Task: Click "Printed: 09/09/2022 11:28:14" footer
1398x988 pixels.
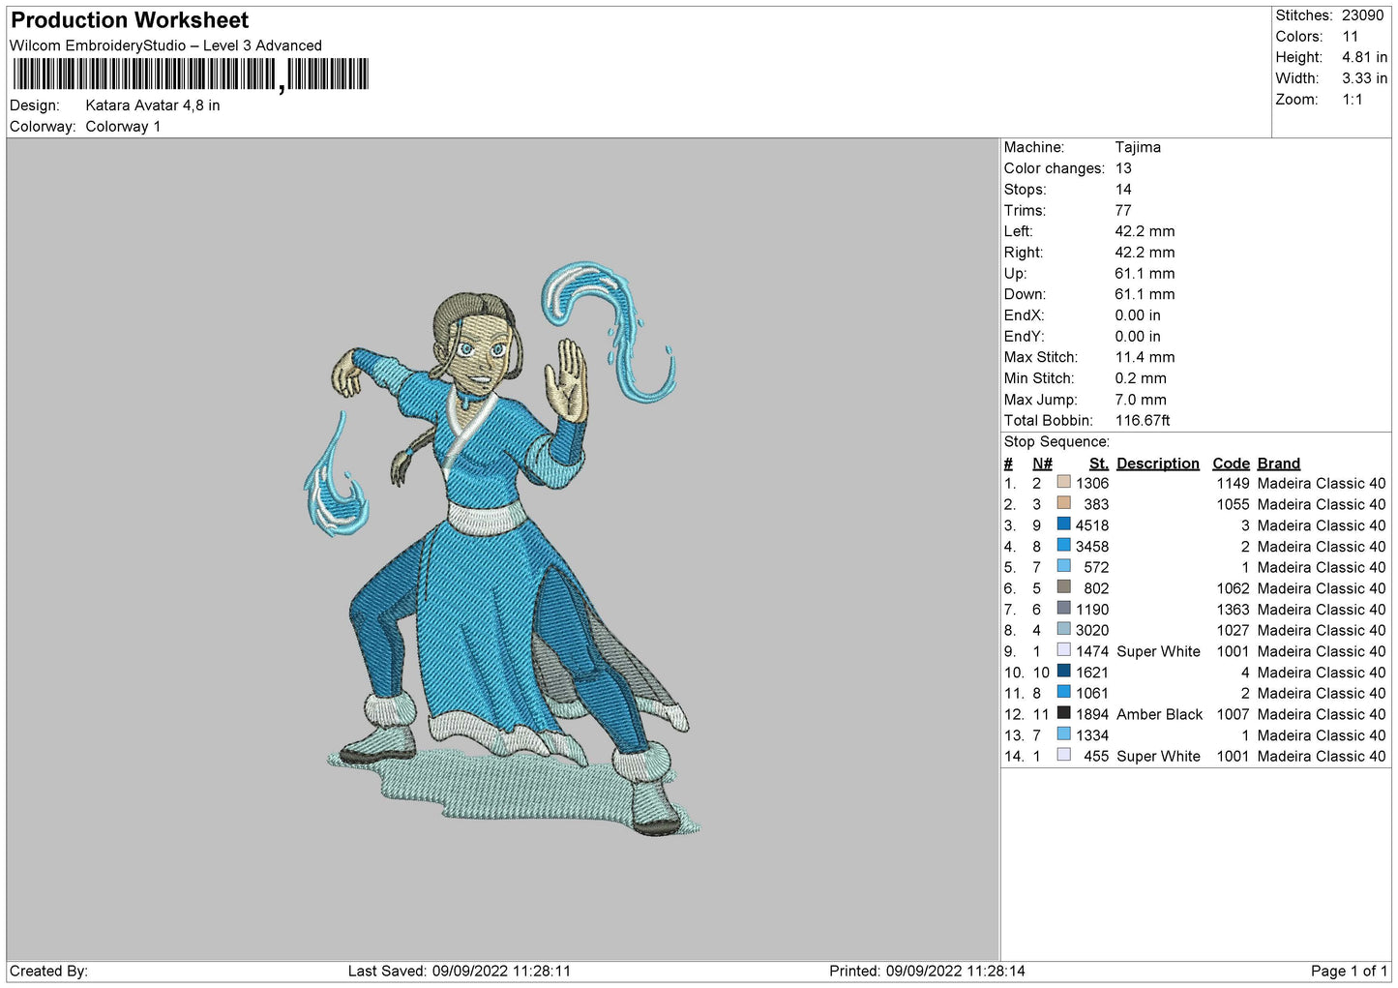Action: (x=927, y=971)
